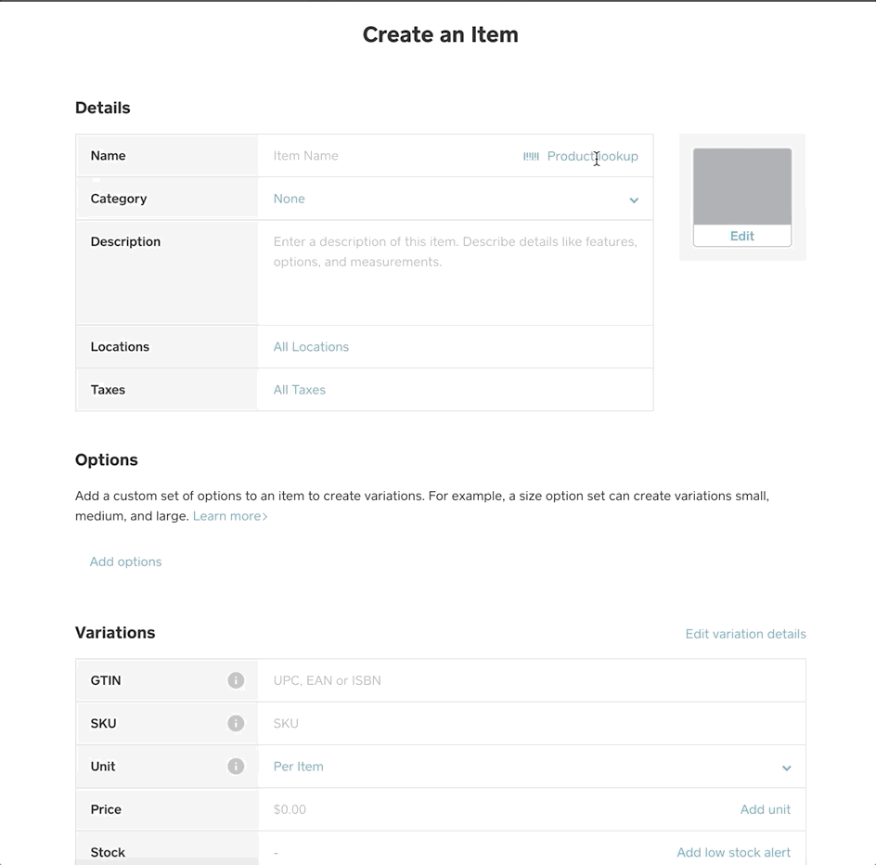Open the All Locations selector
The height and width of the screenshot is (865, 876).
[311, 347]
